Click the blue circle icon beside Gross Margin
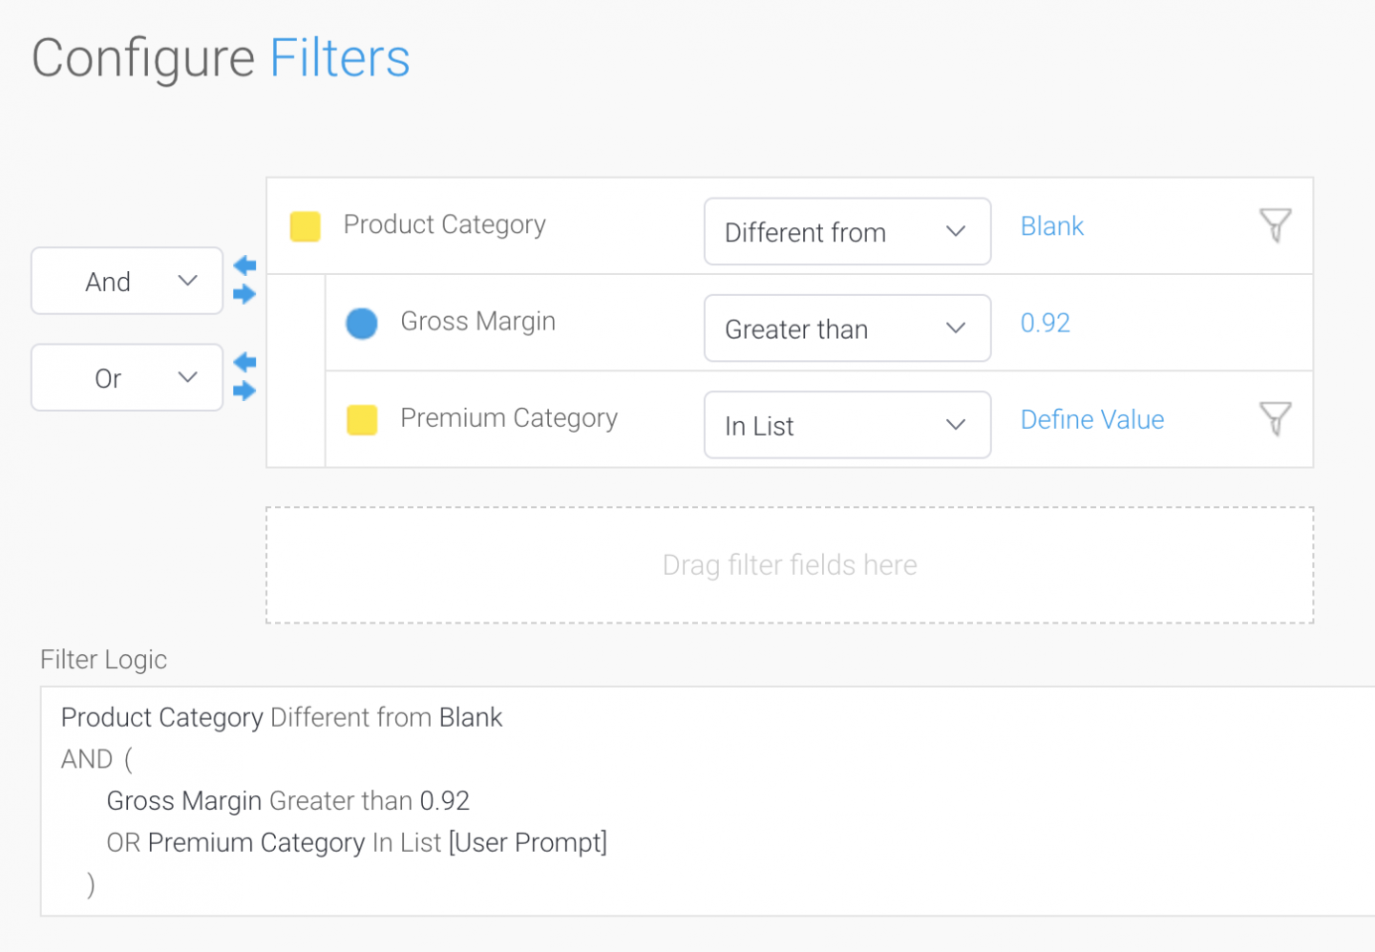 361,323
